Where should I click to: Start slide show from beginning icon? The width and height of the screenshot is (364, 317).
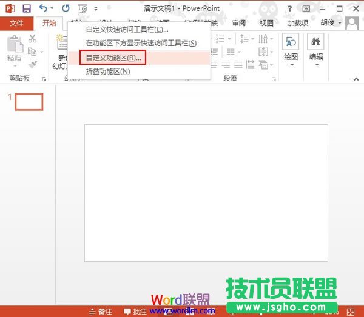(x=83, y=8)
